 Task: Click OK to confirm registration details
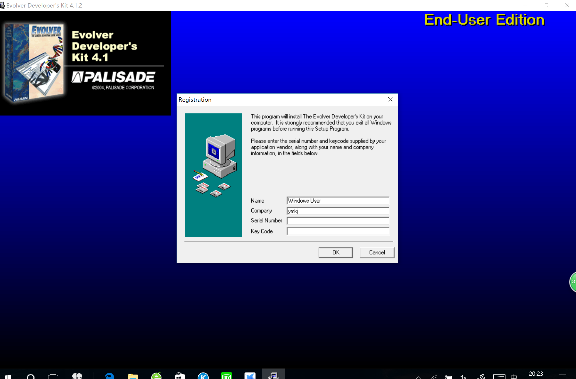[336, 252]
